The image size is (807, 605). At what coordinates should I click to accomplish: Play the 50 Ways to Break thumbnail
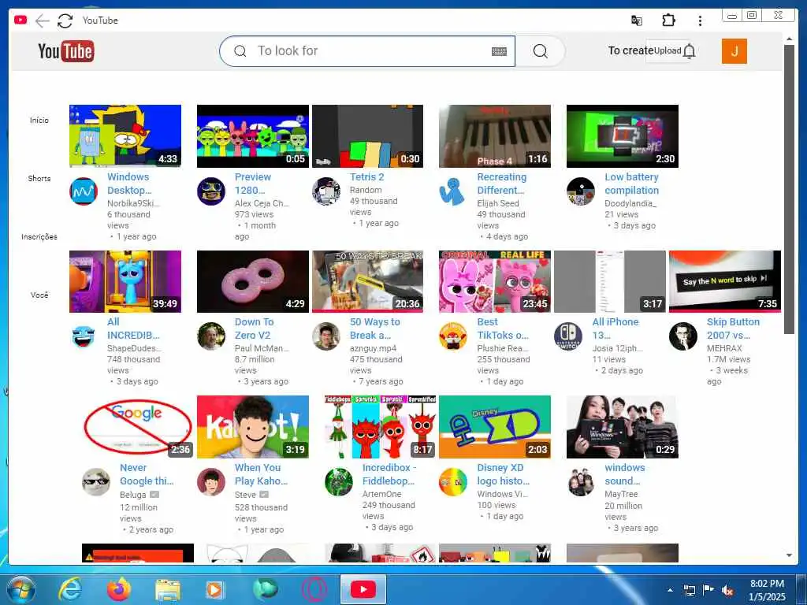[x=367, y=281]
